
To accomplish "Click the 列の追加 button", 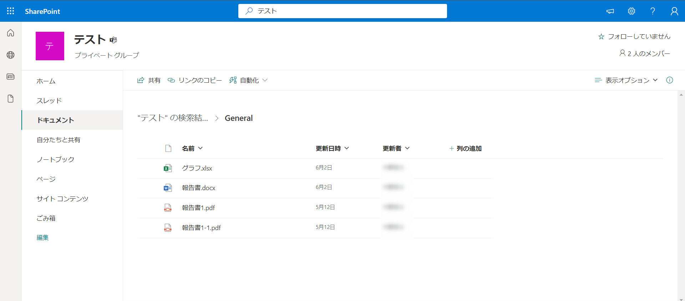I will (x=465, y=148).
